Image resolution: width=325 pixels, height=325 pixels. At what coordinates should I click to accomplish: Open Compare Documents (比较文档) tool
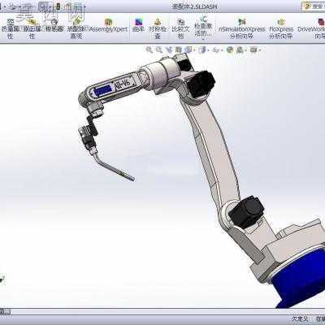point(180,28)
